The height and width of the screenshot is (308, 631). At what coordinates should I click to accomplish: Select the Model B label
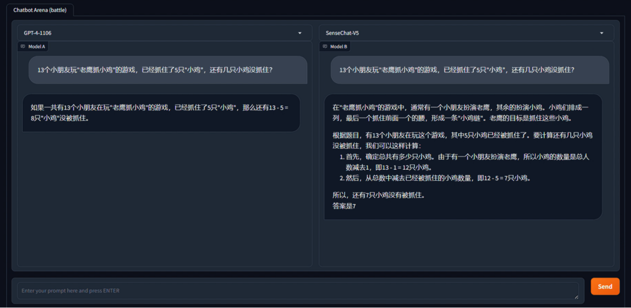tap(338, 47)
